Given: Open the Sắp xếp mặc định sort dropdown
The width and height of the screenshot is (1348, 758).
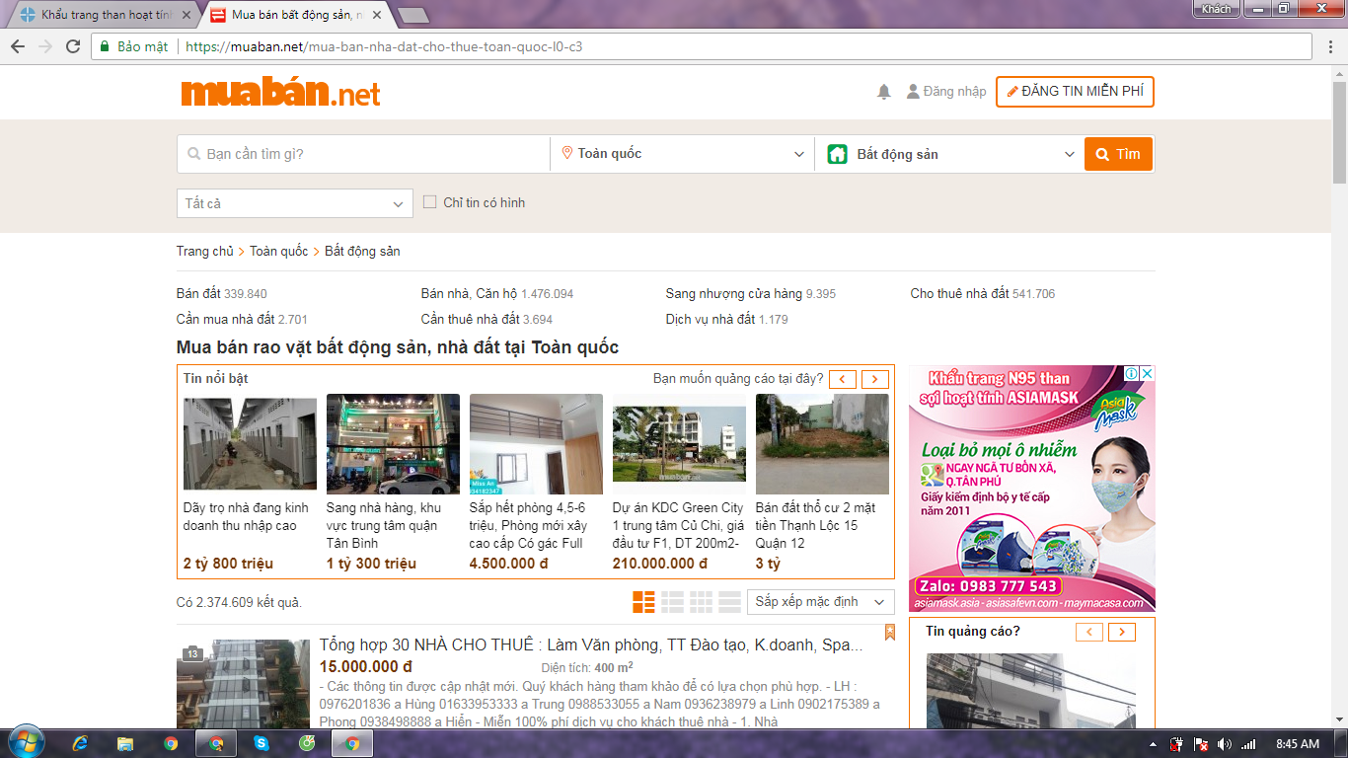Looking at the screenshot, I should coord(821,601).
